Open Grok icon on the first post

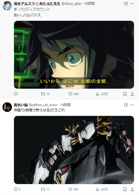tap(126, 4)
